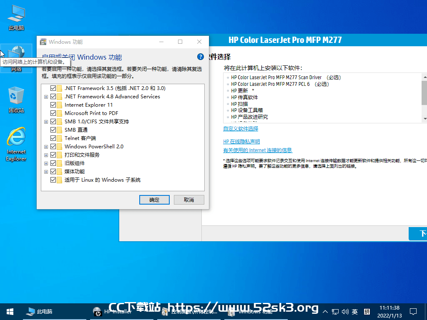Expand SMB 1.0/CIFS 文件共享支持 node
Image resolution: width=427 pixels, height=320 pixels.
pyautogui.click(x=46, y=122)
